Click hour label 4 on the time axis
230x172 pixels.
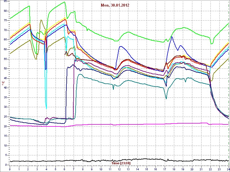point(46,169)
